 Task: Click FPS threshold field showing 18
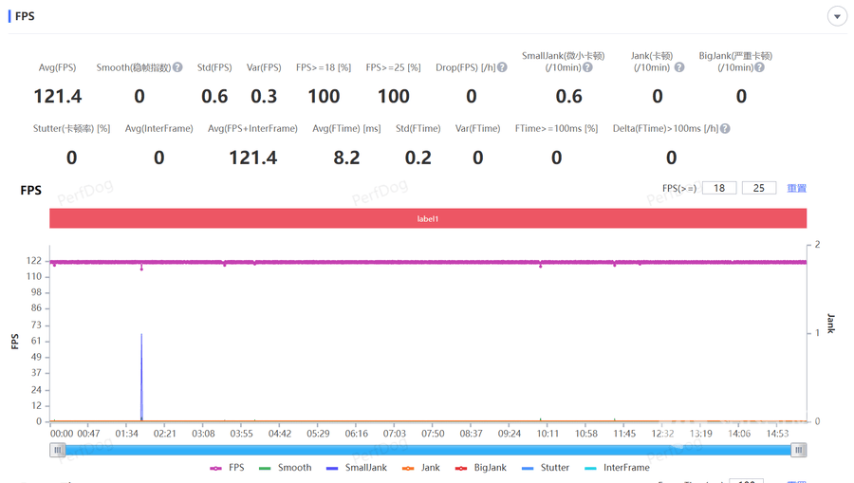pos(719,189)
